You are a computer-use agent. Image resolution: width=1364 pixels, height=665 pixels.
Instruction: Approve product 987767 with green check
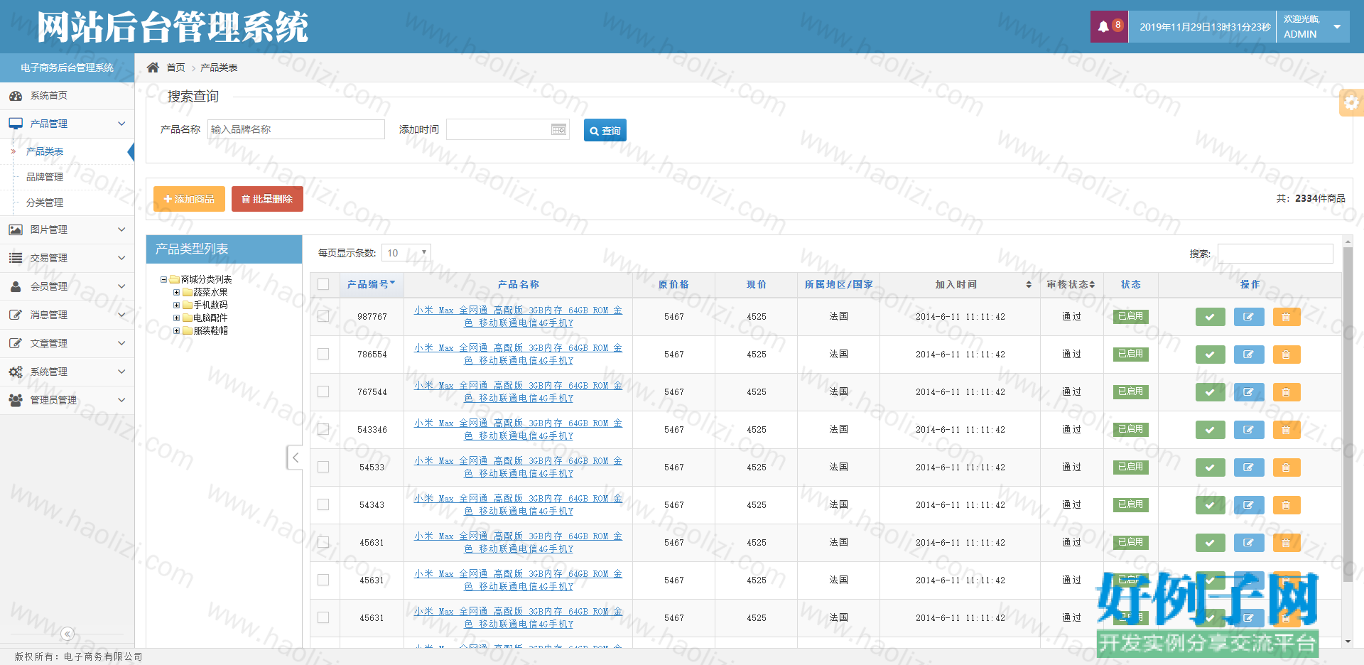pos(1210,317)
